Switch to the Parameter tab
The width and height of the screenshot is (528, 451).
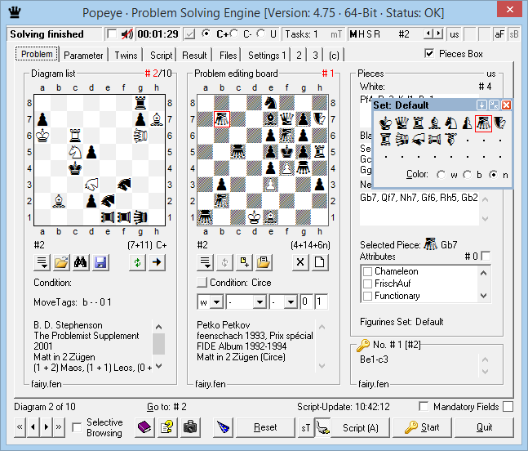[x=83, y=55]
